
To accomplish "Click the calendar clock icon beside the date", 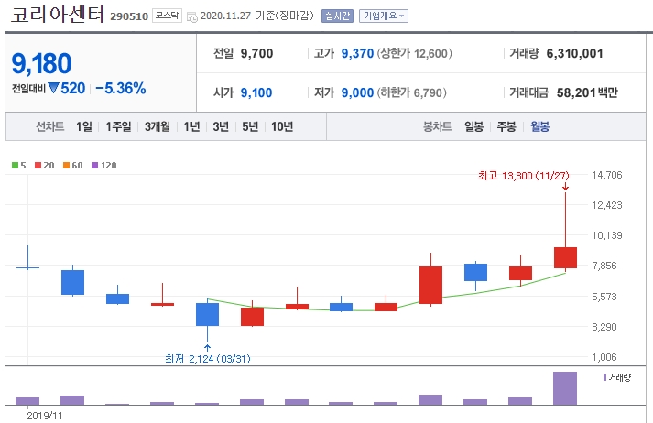I will [192, 16].
